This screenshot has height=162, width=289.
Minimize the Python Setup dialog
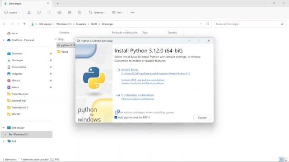point(190,41)
